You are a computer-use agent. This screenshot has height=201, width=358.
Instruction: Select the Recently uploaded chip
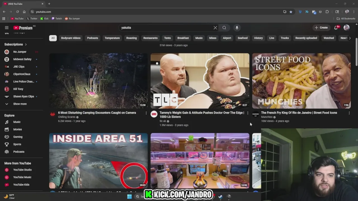coord(306,38)
